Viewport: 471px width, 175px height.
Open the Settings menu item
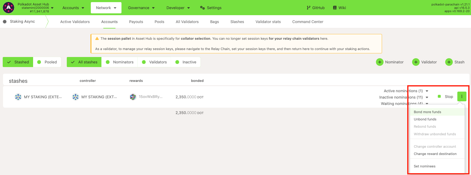click(211, 8)
